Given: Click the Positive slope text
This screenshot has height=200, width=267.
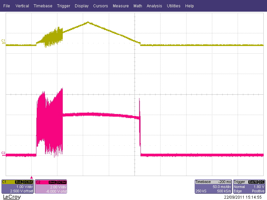Looking at the screenshot, I should click(x=258, y=191).
